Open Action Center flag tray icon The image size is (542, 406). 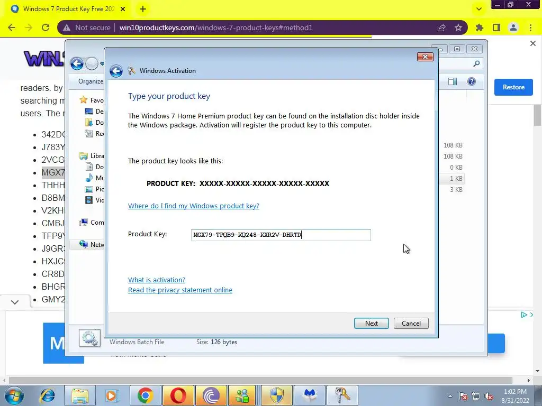pyautogui.click(x=463, y=396)
